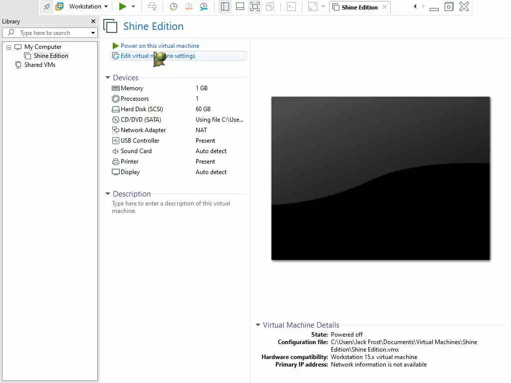Collapse the Description section
This screenshot has width=511, height=383.
click(x=108, y=194)
